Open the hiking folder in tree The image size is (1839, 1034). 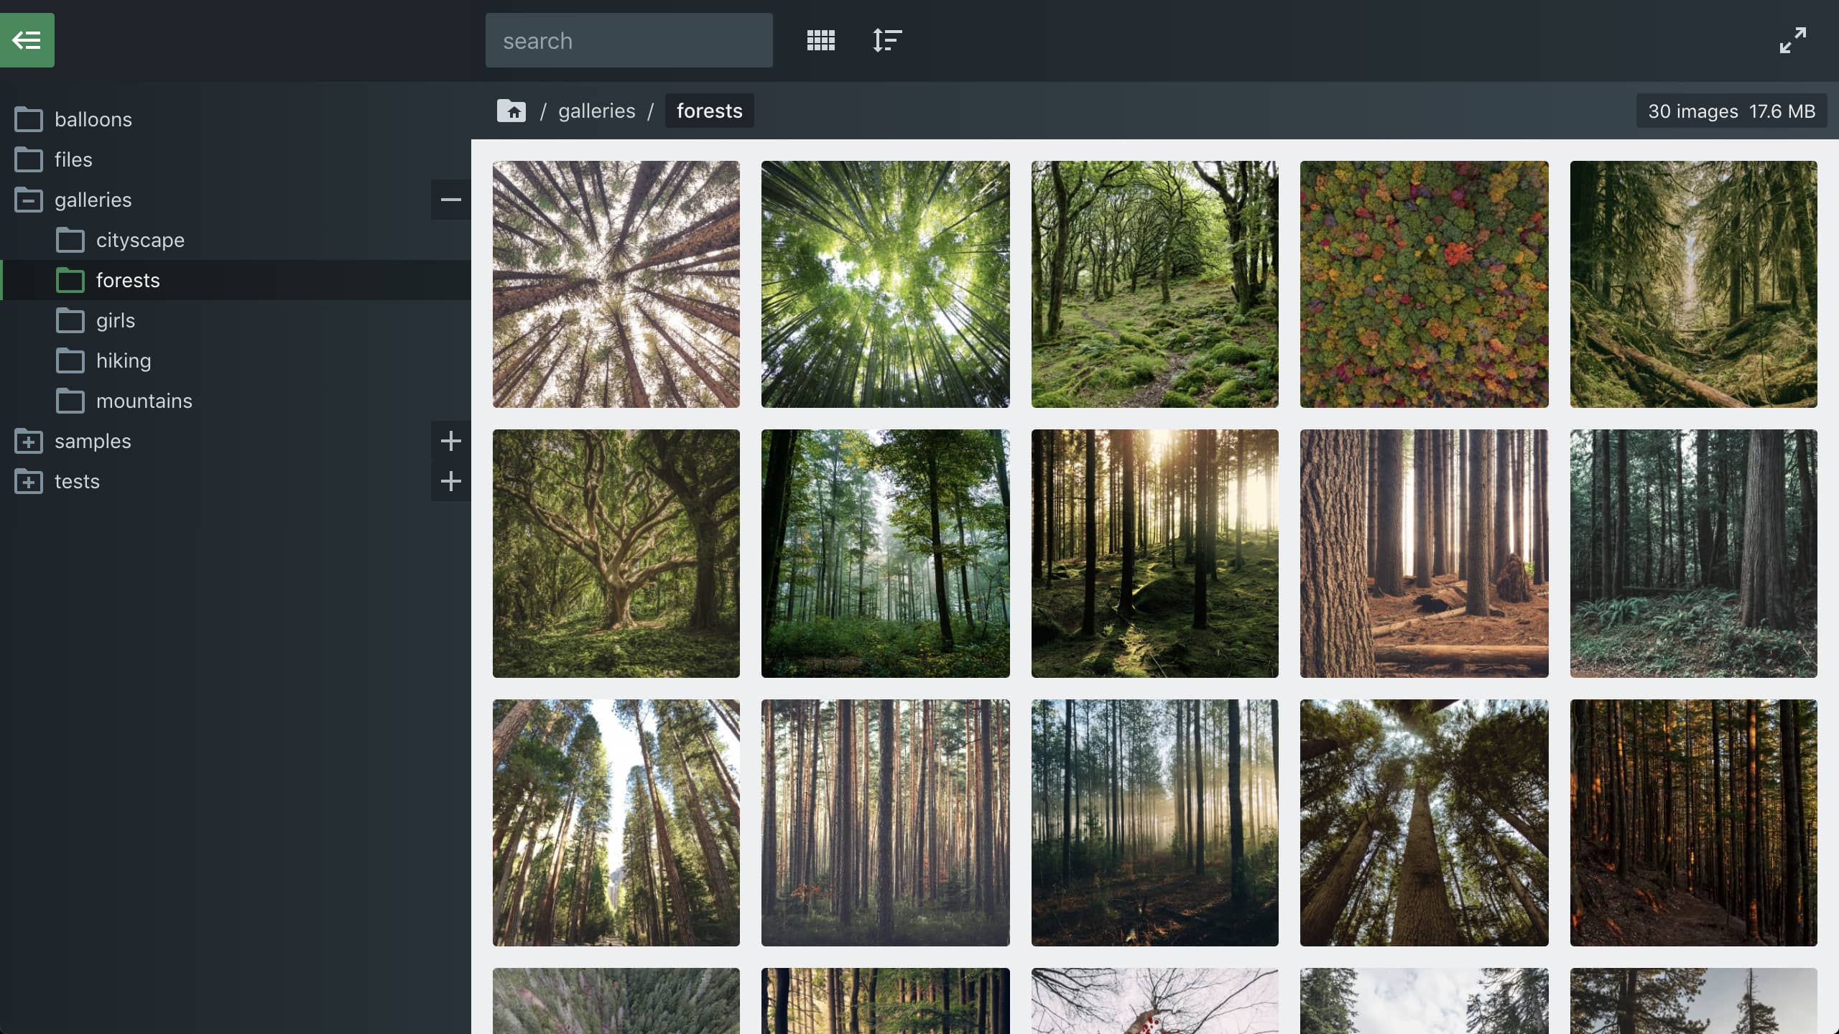[124, 360]
